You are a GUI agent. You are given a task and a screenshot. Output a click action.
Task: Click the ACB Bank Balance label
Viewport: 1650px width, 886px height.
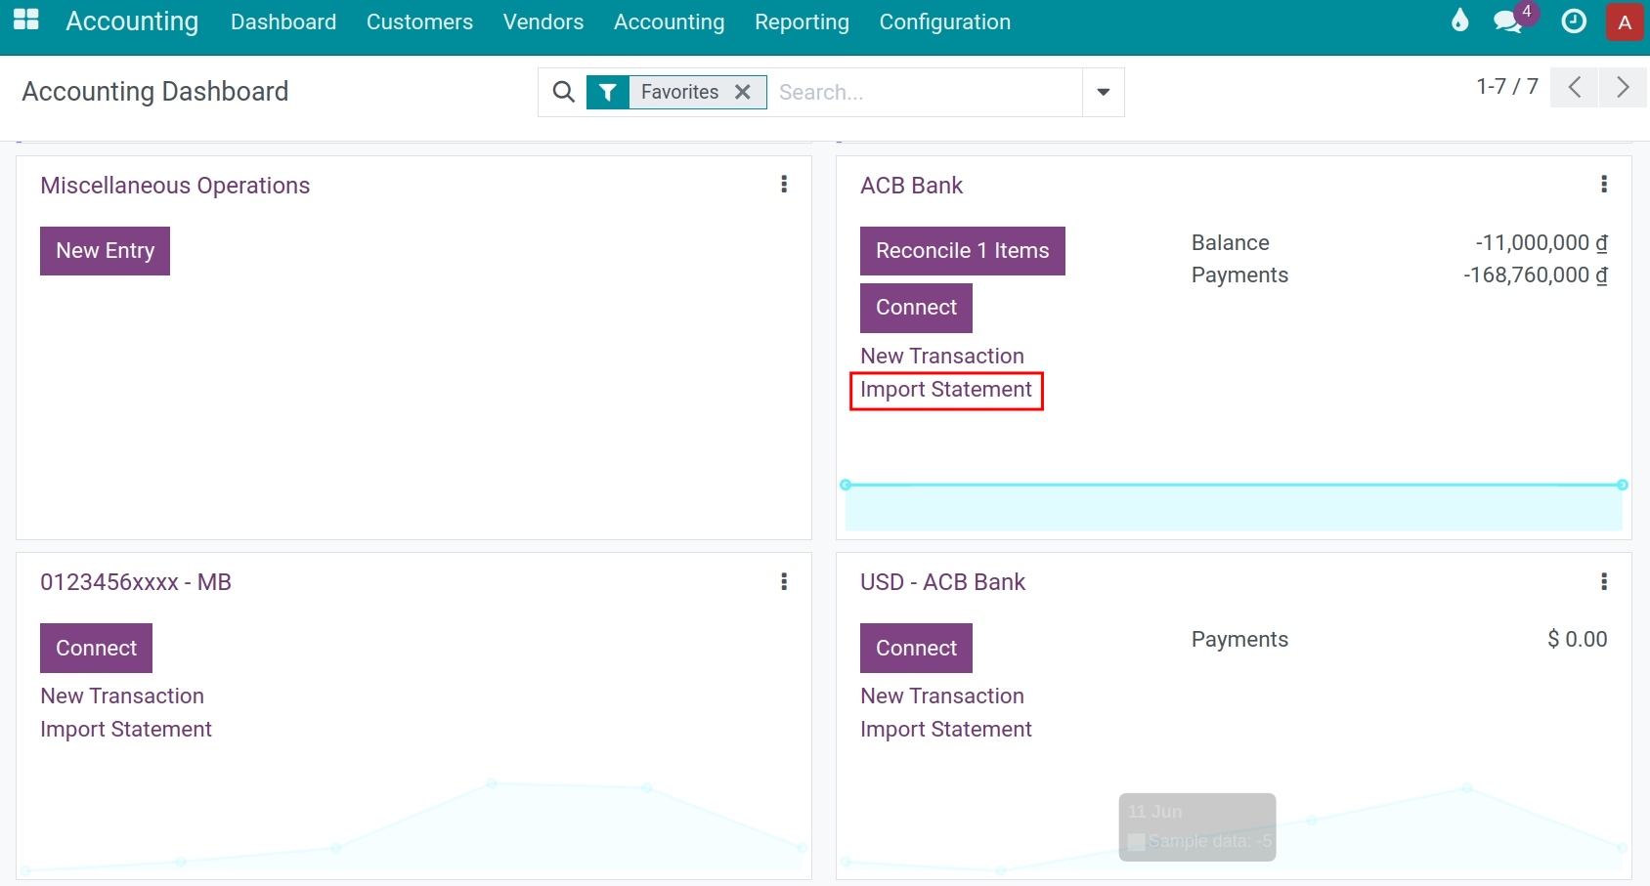tap(1230, 242)
